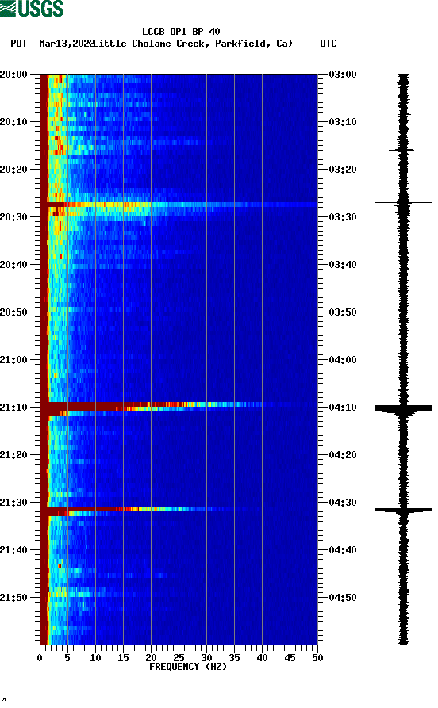This screenshot has width=438, height=708.
Task: Click the '21:10' PDT time label
Action: click(13, 408)
